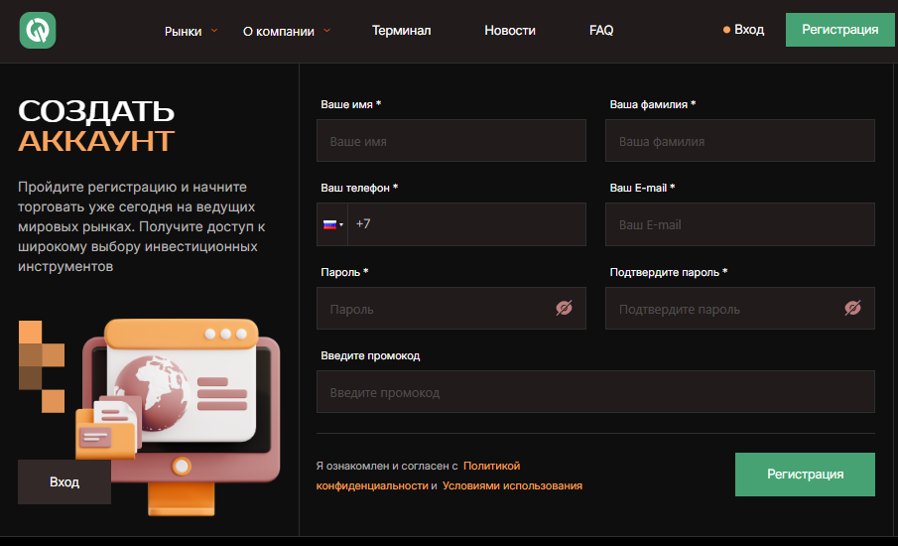The image size is (898, 546).
Task: Expand the О компании dropdown menu
Action: tap(286, 31)
